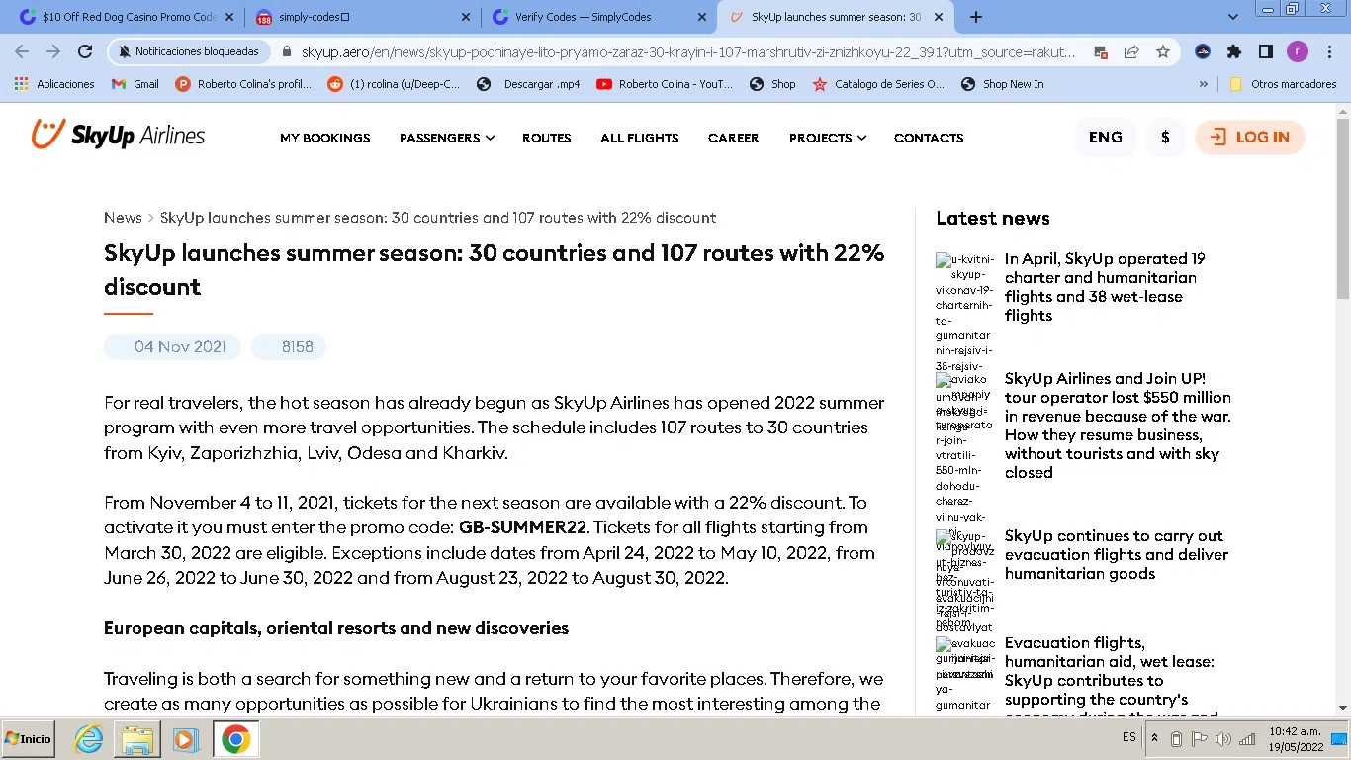Launch the media player from the taskbar
Viewport: 1351px width, 760px height.
click(x=185, y=739)
